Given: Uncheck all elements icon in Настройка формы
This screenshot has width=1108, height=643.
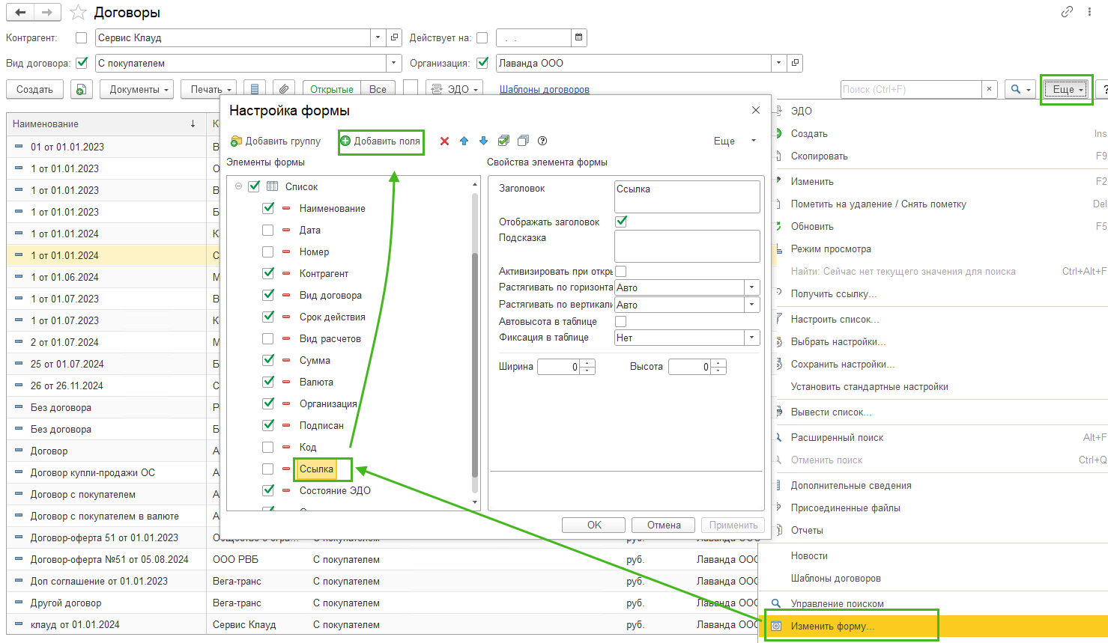Looking at the screenshot, I should coord(523,141).
